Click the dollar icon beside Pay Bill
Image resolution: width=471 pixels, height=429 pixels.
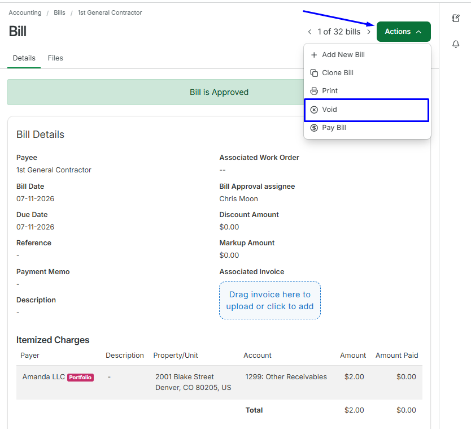(314, 128)
